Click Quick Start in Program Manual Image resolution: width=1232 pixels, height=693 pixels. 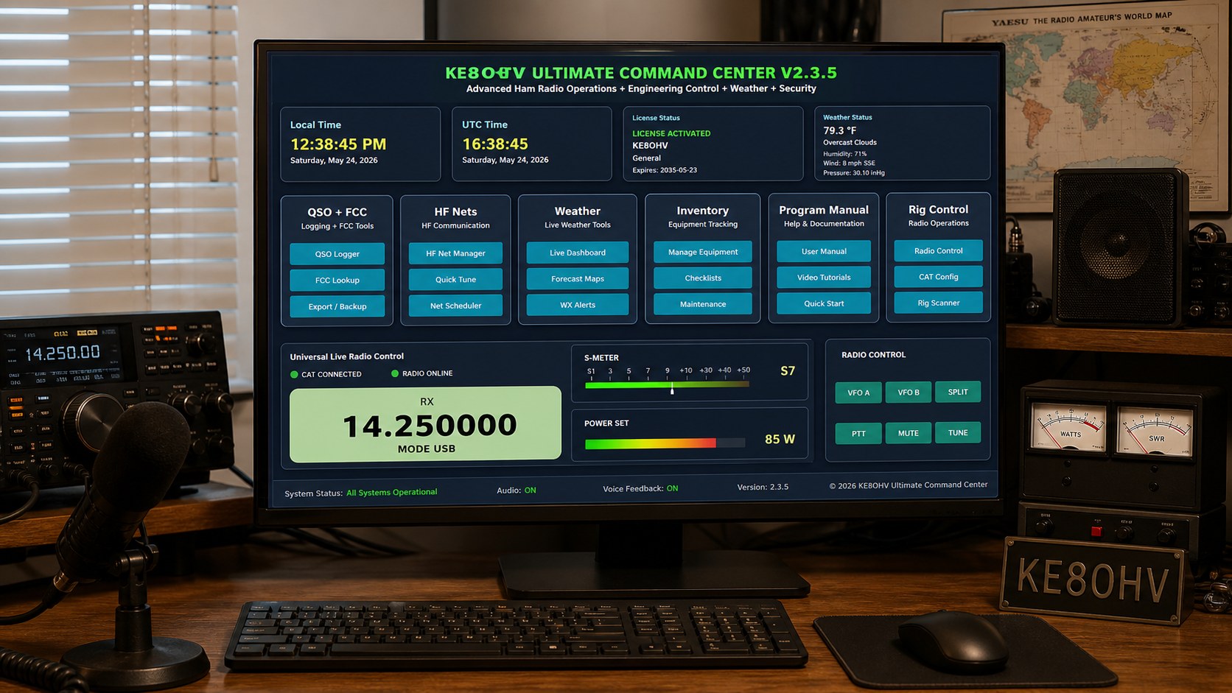[x=824, y=303]
